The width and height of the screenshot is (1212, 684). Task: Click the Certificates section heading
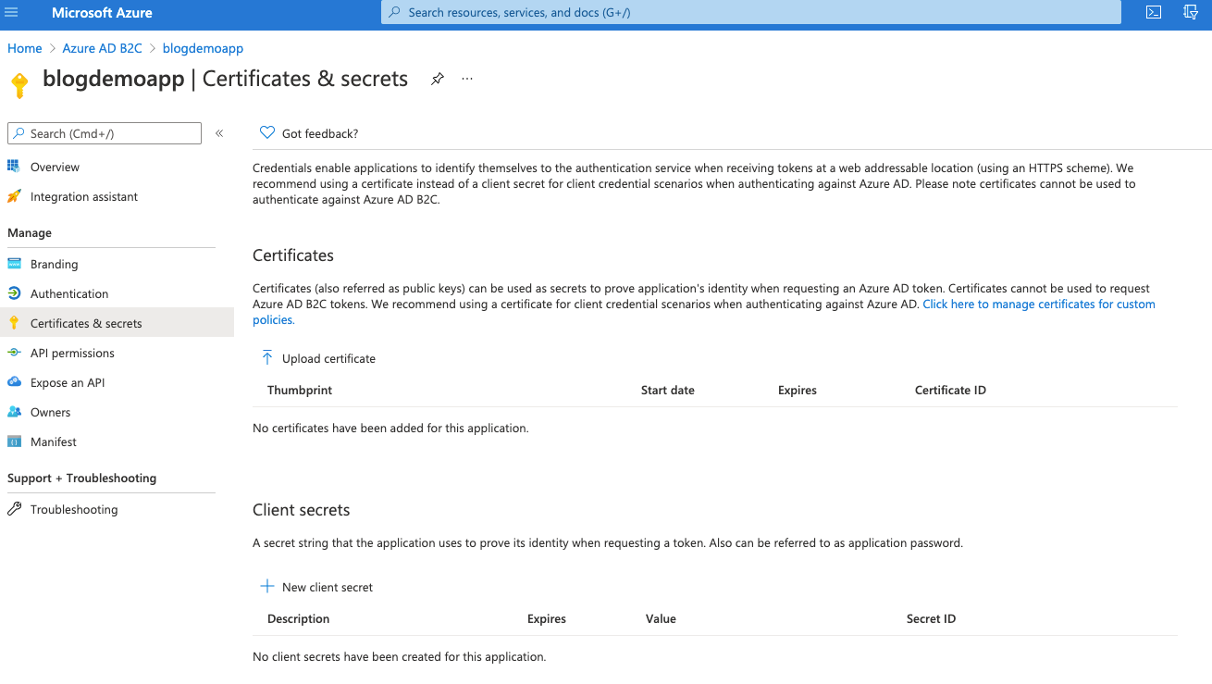[x=293, y=255]
